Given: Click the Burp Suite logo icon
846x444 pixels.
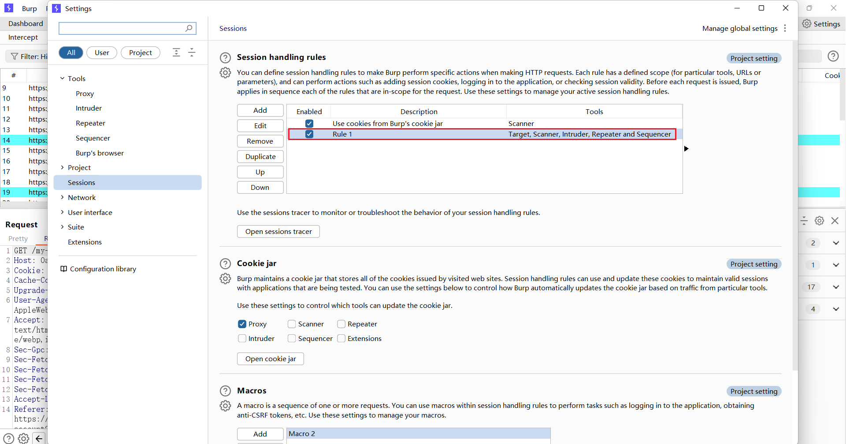Looking at the screenshot, I should coord(9,8).
